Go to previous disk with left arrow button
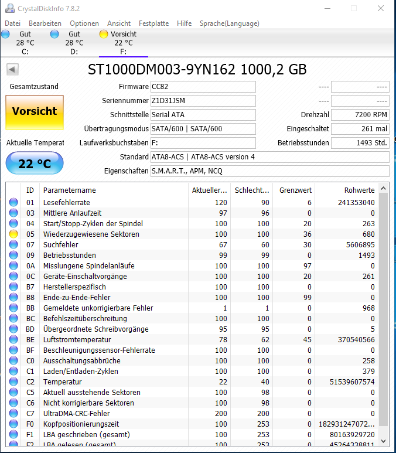The height and width of the screenshot is (453, 396). click(12, 69)
